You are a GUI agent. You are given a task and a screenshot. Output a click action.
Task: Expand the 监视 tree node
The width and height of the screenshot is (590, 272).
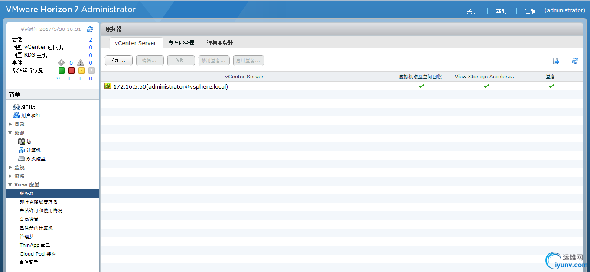click(10, 167)
